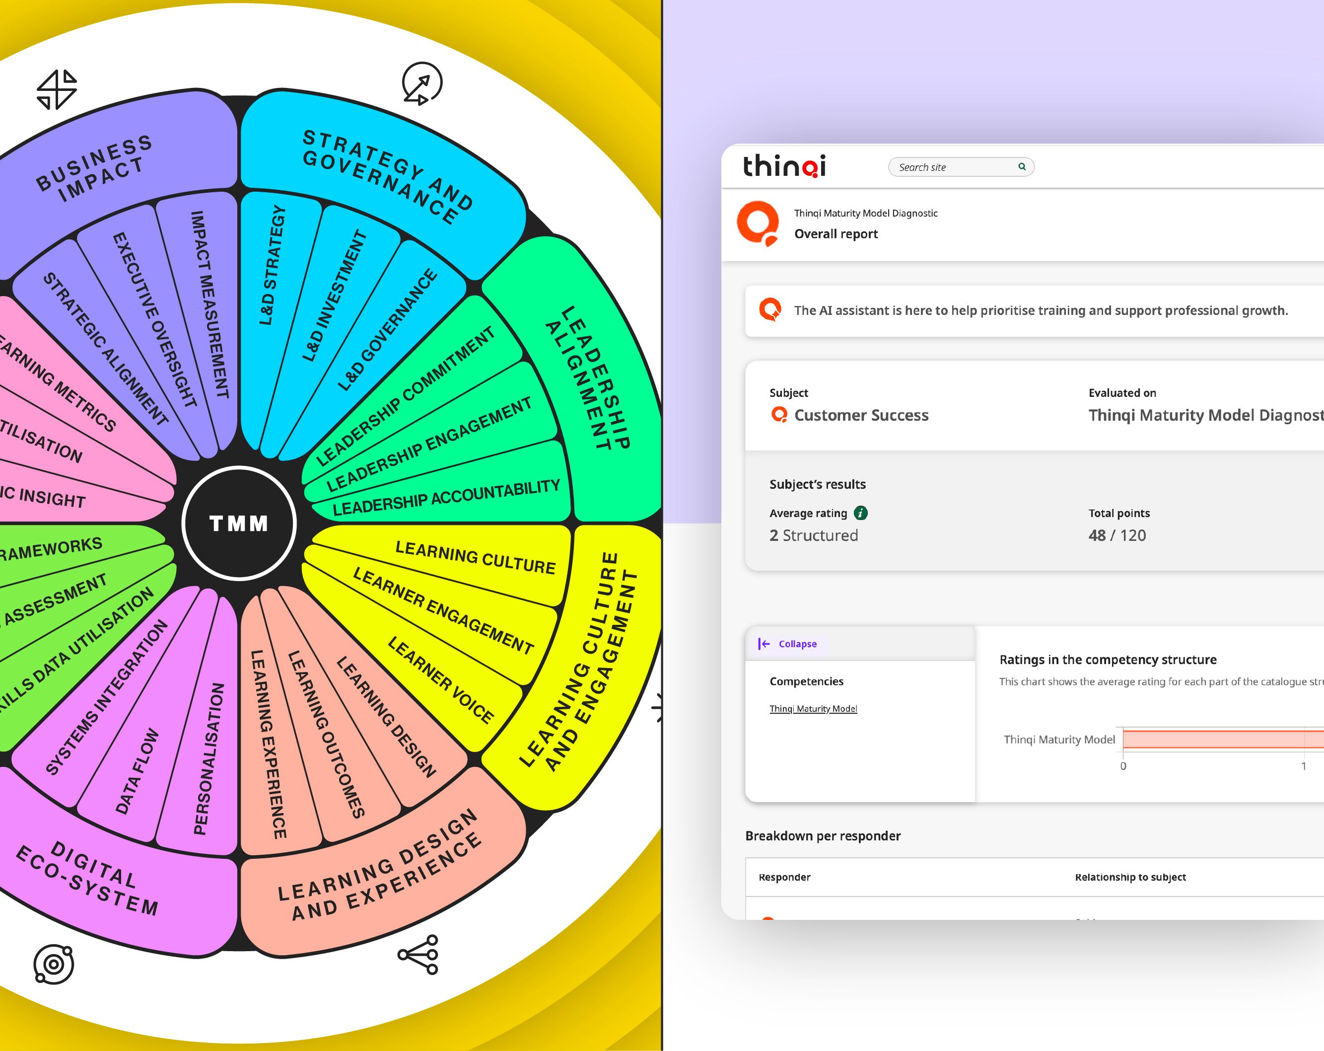1324x1051 pixels.
Task: Click the Average rating info icon
Action: click(861, 513)
